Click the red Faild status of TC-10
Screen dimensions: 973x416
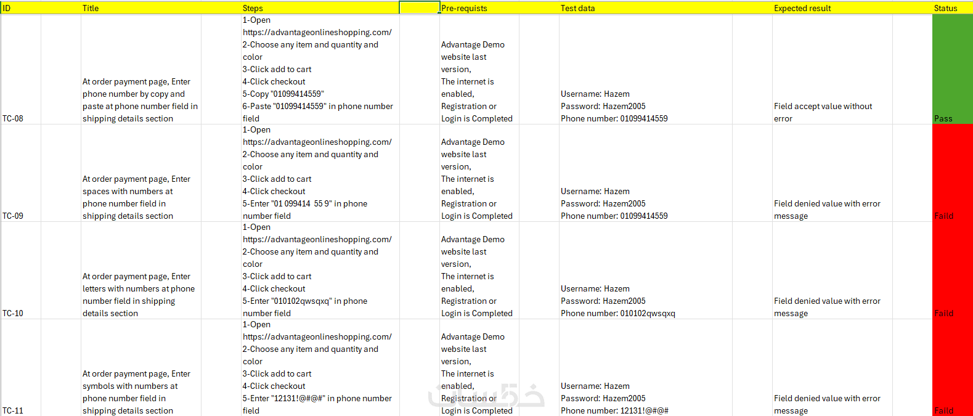[x=953, y=271]
